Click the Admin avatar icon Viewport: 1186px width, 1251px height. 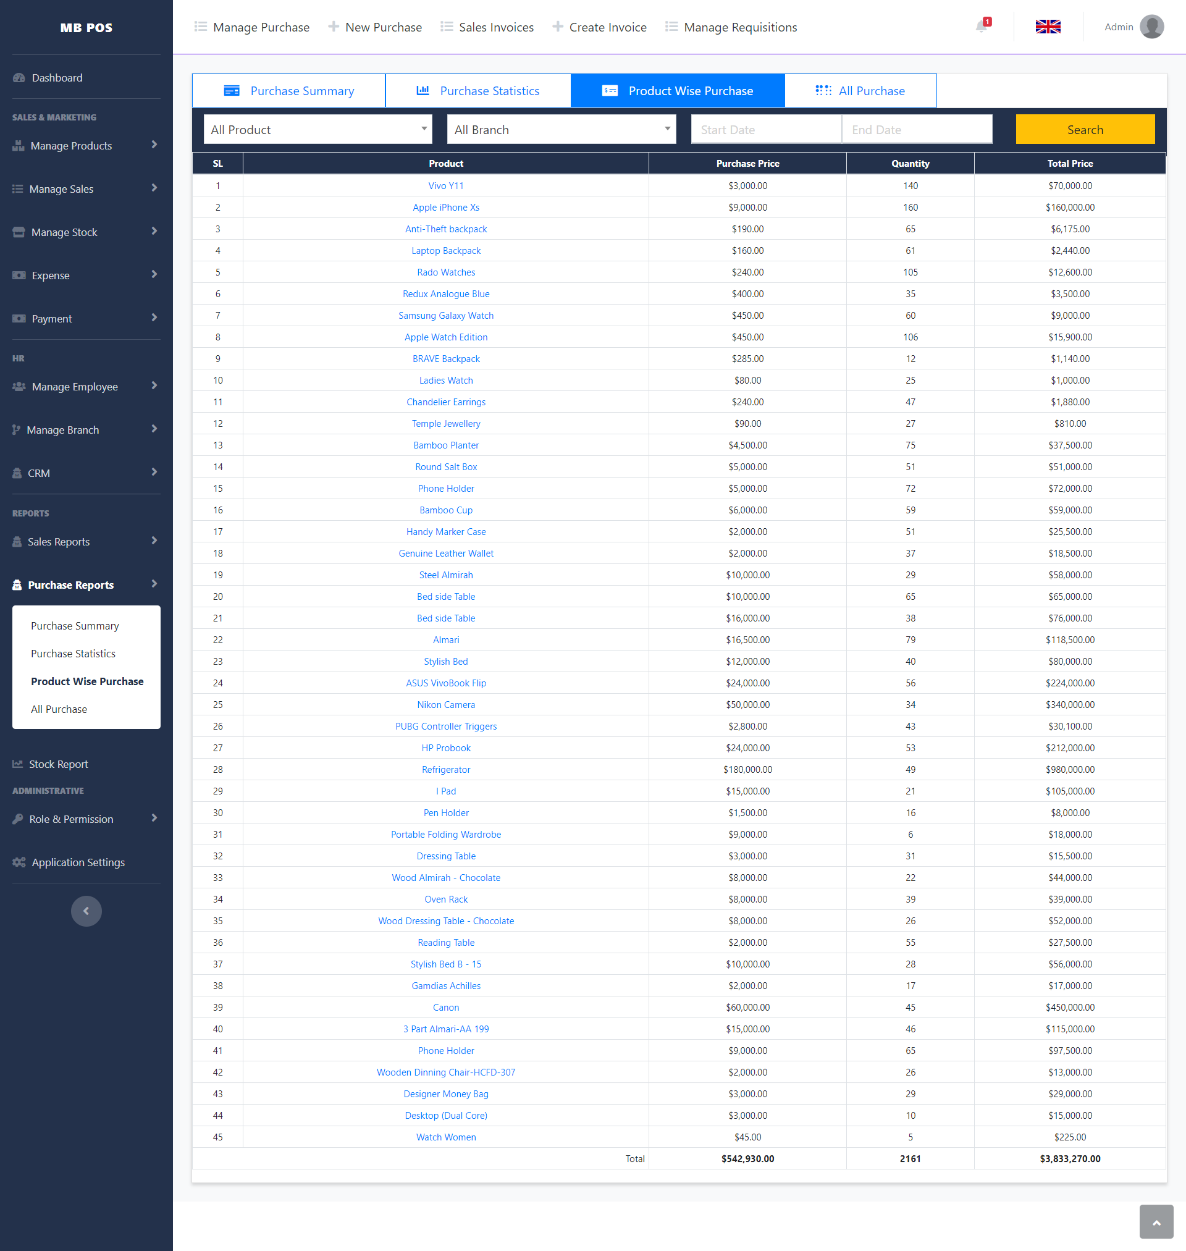(x=1151, y=27)
